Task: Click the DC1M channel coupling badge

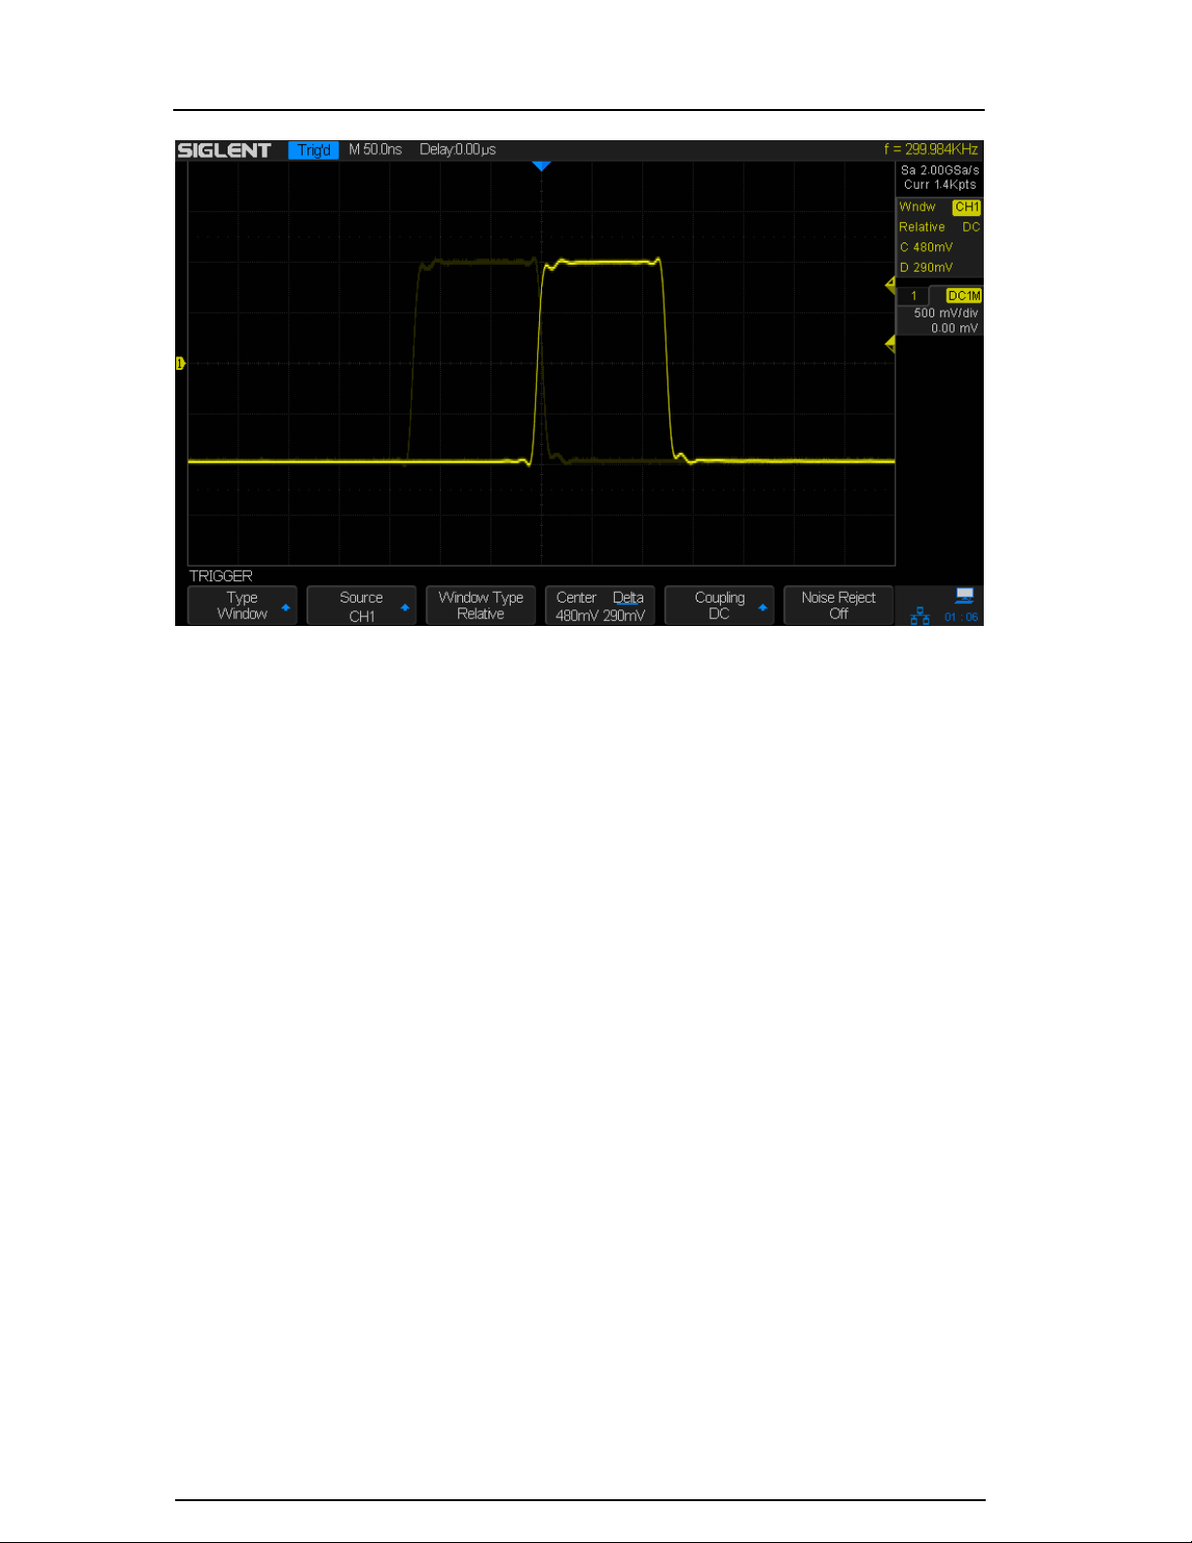Action: [x=963, y=296]
